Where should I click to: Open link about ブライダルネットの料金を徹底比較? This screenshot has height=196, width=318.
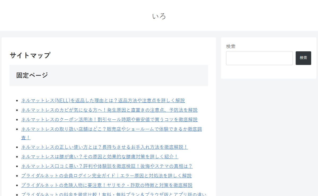[x=114, y=194]
